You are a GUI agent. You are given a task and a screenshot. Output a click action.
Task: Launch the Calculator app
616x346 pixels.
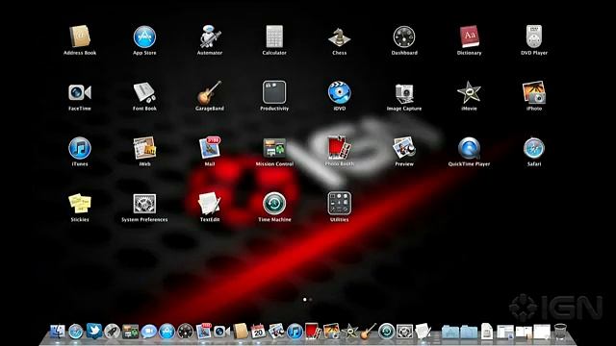(x=274, y=37)
